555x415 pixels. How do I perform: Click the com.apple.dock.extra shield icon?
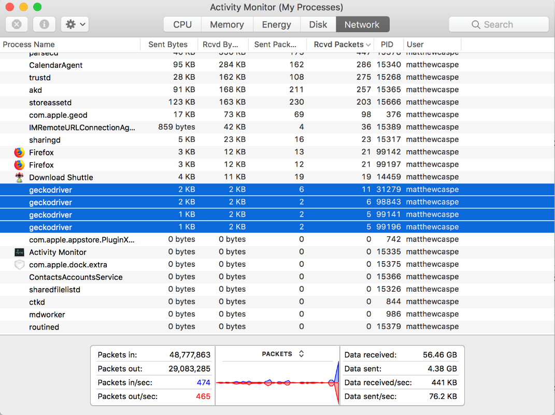point(19,265)
